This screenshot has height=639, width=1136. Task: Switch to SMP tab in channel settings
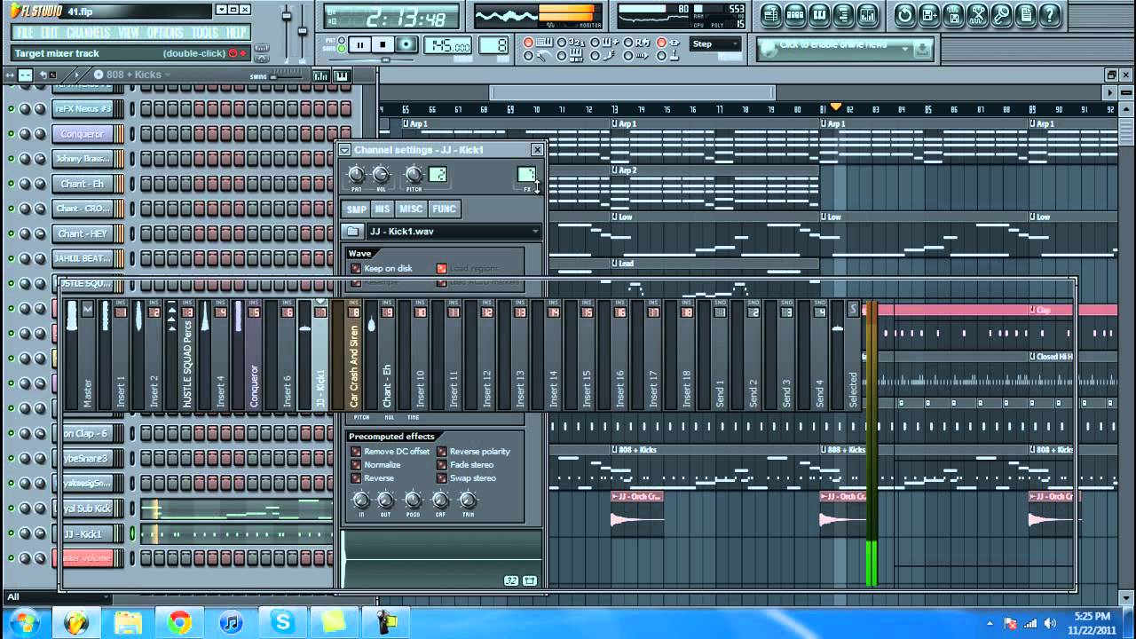pos(356,209)
